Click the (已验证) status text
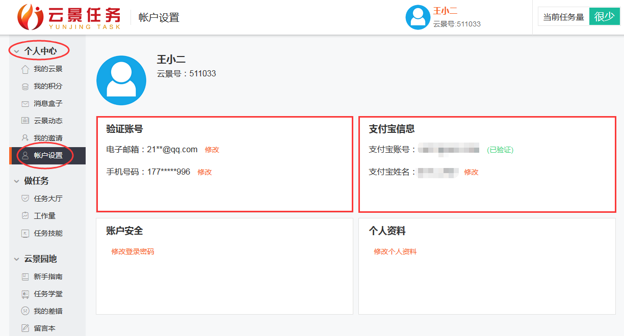Screen dimensions: 624x336 [500, 150]
